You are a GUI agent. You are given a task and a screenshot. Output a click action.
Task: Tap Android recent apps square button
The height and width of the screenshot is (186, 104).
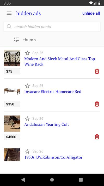click(81, 180)
